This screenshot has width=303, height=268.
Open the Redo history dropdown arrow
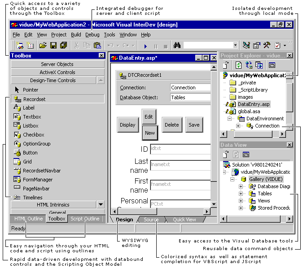(x=133, y=46)
